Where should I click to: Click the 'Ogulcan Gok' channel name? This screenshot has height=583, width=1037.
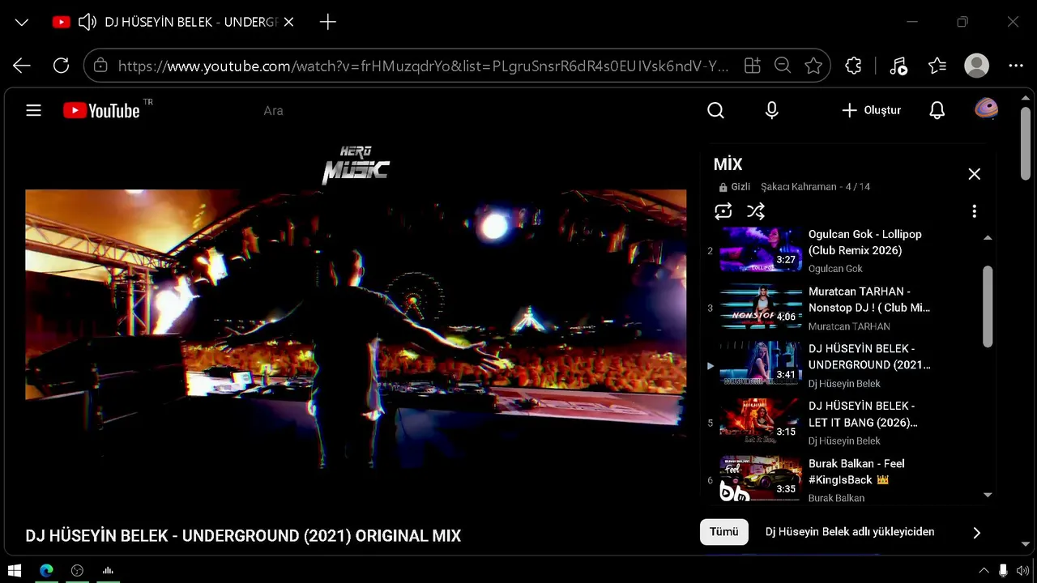coord(835,269)
